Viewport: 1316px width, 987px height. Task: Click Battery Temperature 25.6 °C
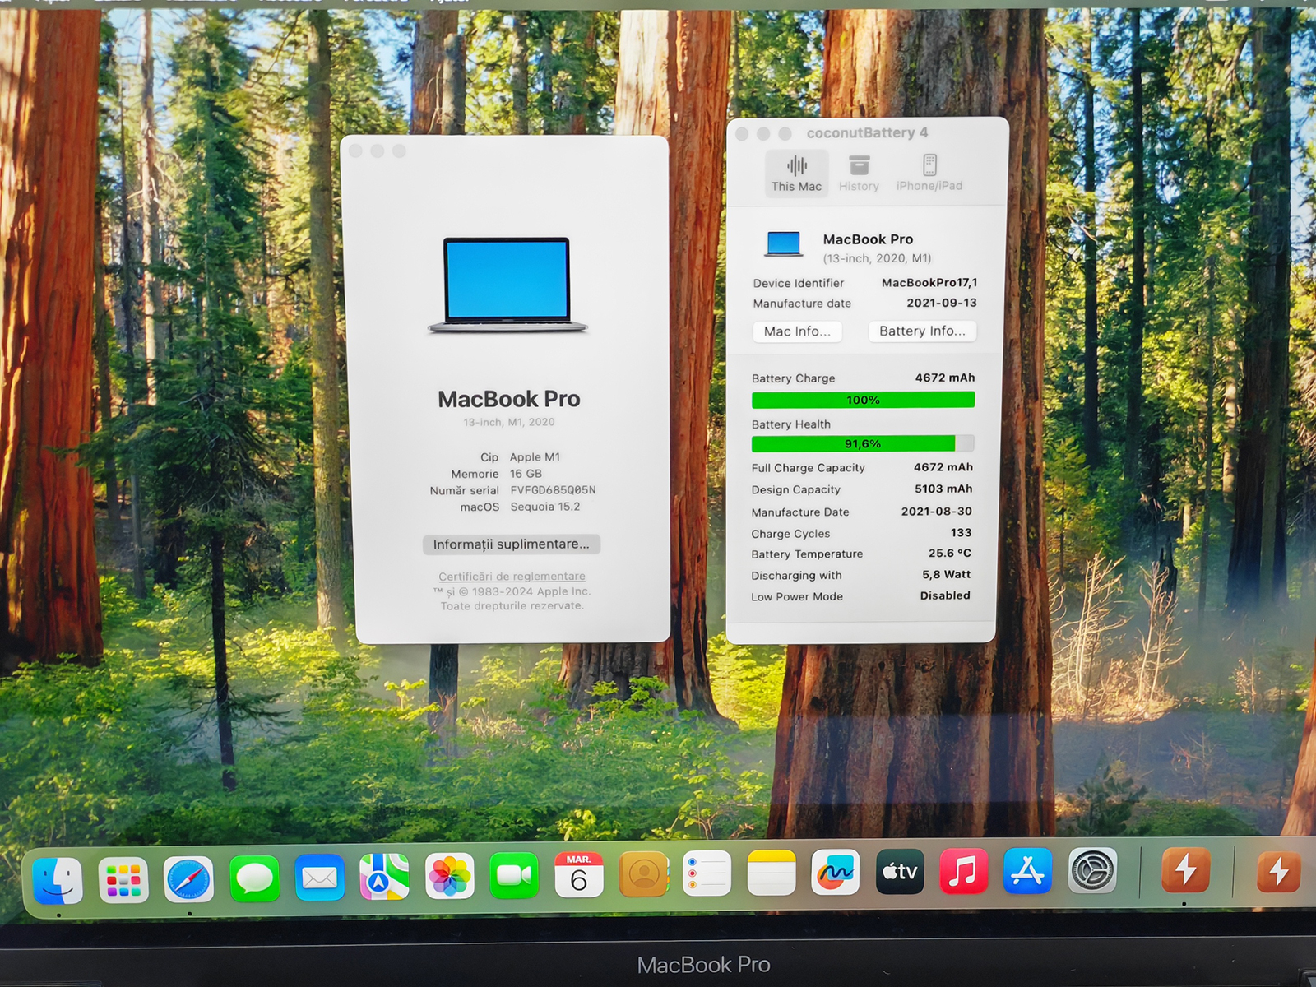pyautogui.click(x=950, y=554)
